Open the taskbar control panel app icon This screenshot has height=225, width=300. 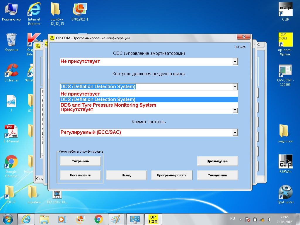click(x=135, y=219)
